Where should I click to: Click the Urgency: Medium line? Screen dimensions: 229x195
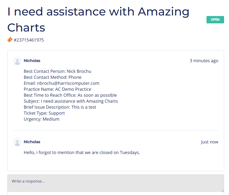pyautogui.click(x=41, y=119)
